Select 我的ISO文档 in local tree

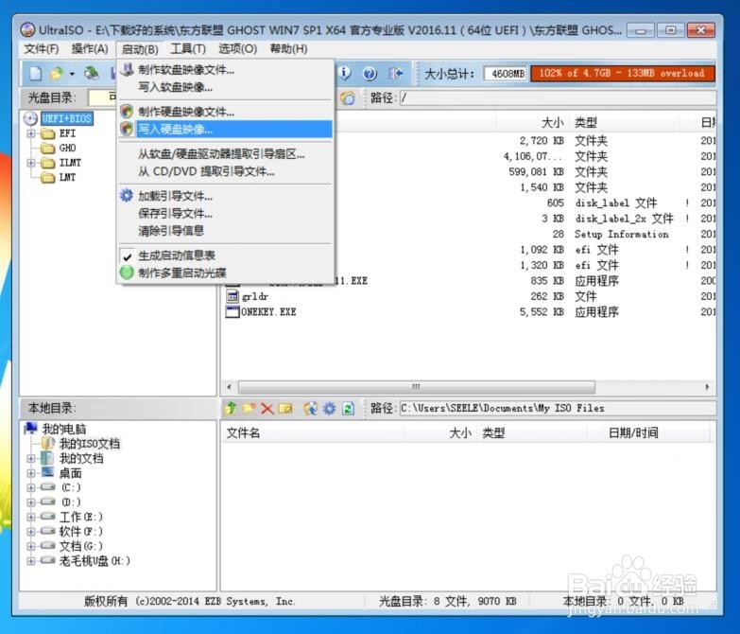89,444
